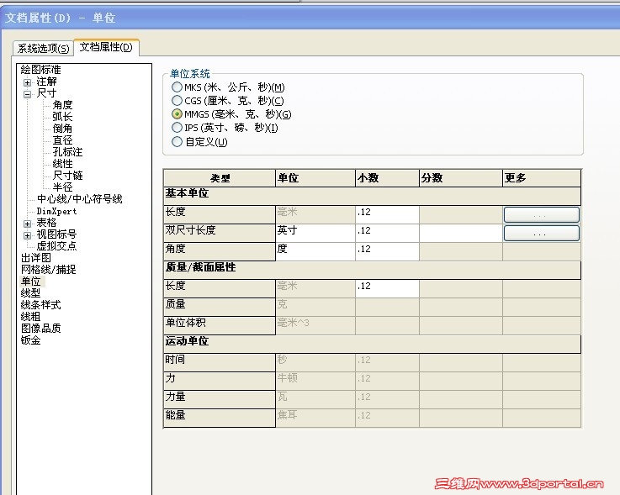The image size is (620, 495).
Task: Click the 单位体积 row label
Action: tap(220, 325)
